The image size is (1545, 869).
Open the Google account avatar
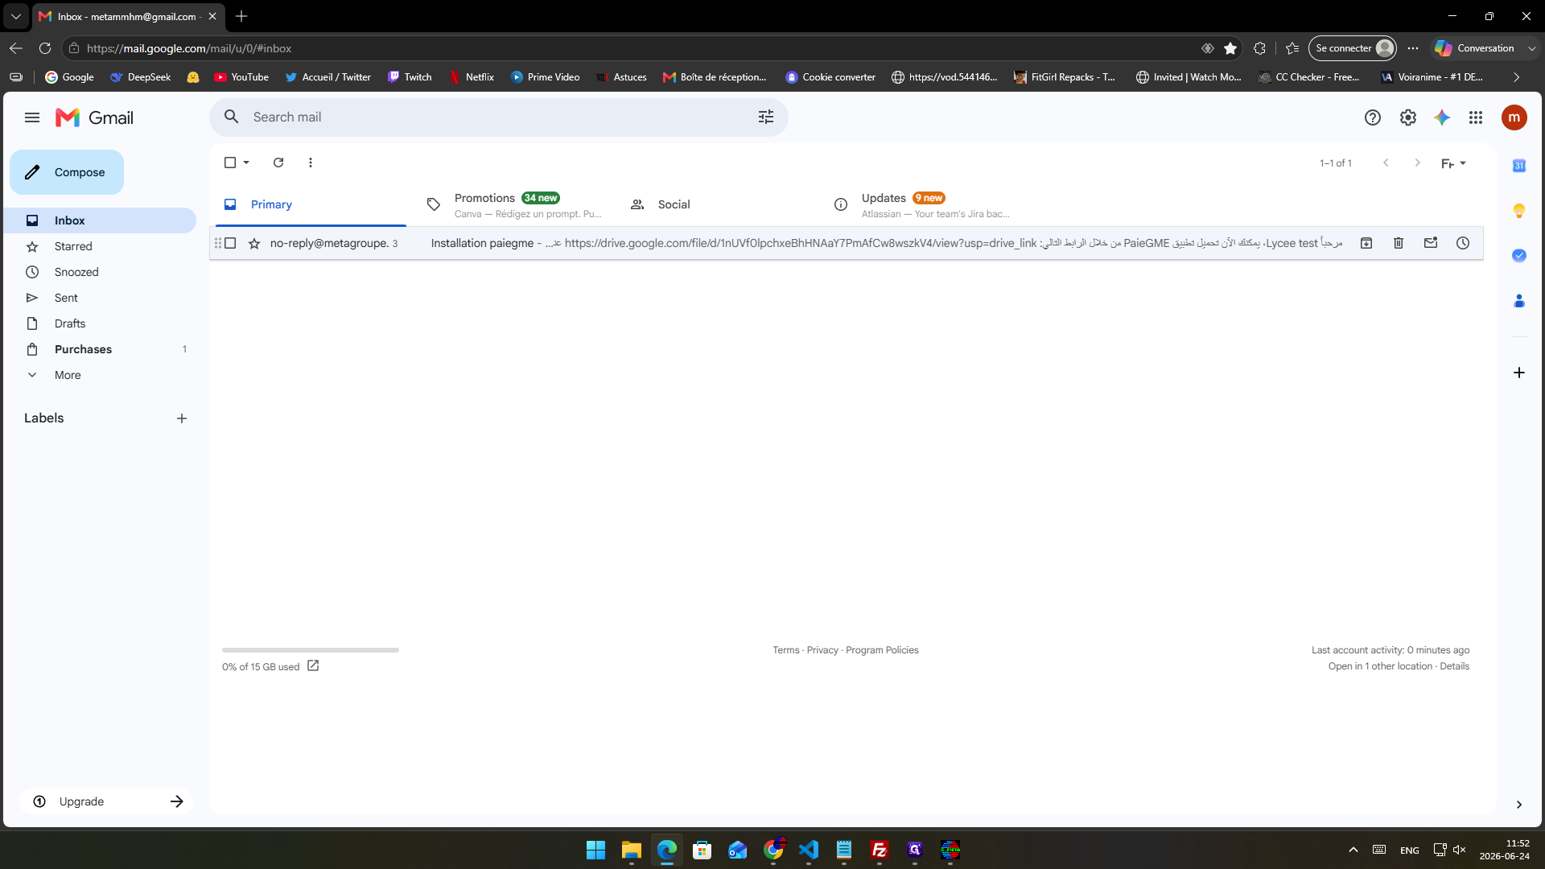tap(1514, 117)
